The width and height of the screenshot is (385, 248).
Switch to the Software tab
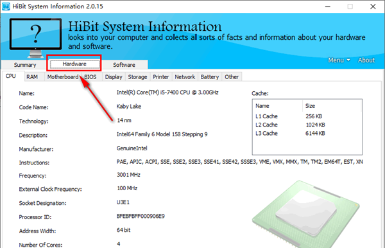[x=124, y=65]
